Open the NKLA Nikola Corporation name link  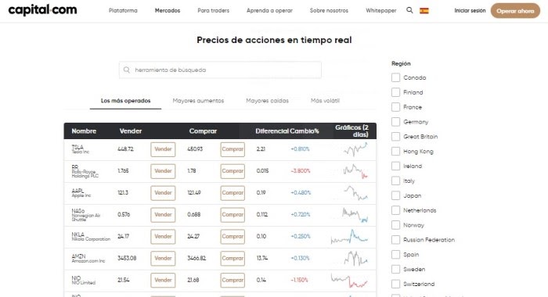[x=91, y=236]
